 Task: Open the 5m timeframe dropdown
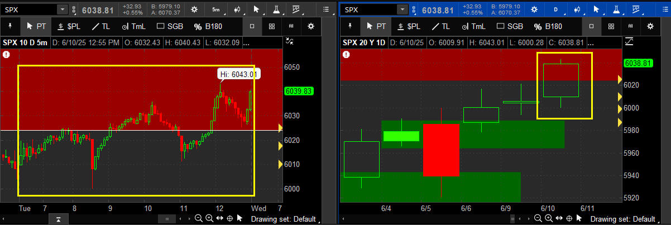click(217, 9)
